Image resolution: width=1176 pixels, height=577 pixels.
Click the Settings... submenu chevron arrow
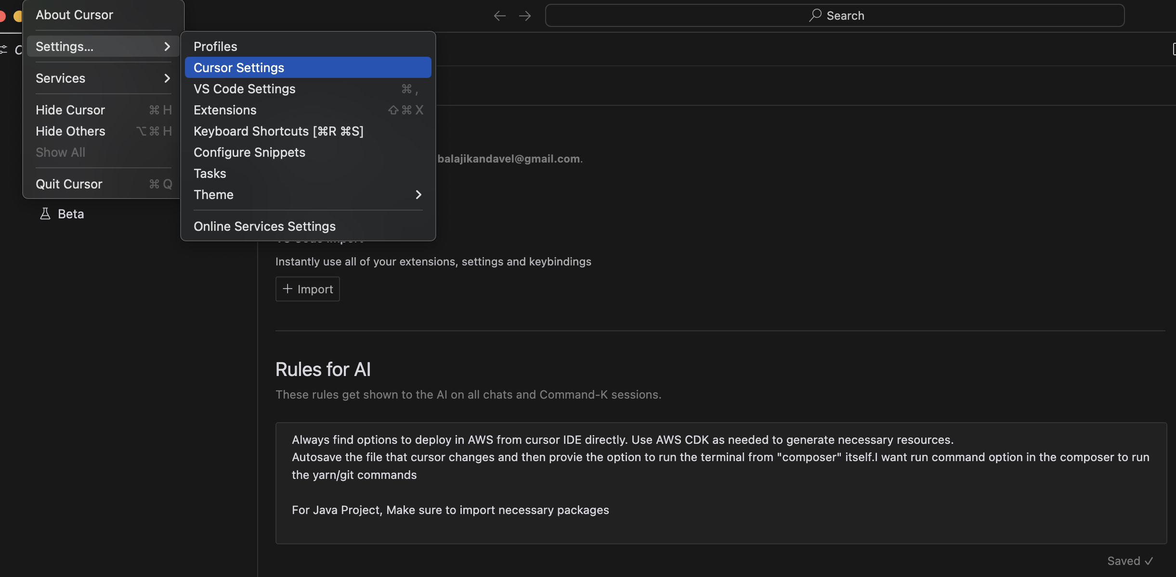coord(167,47)
